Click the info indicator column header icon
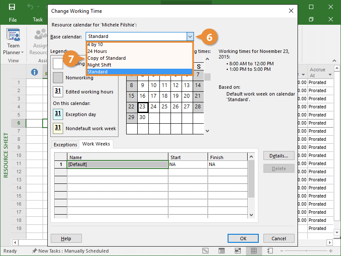The image size is (341, 256). point(35,72)
